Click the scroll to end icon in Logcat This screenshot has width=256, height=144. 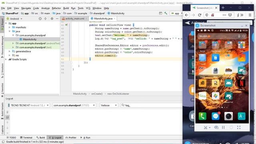tap(7, 117)
